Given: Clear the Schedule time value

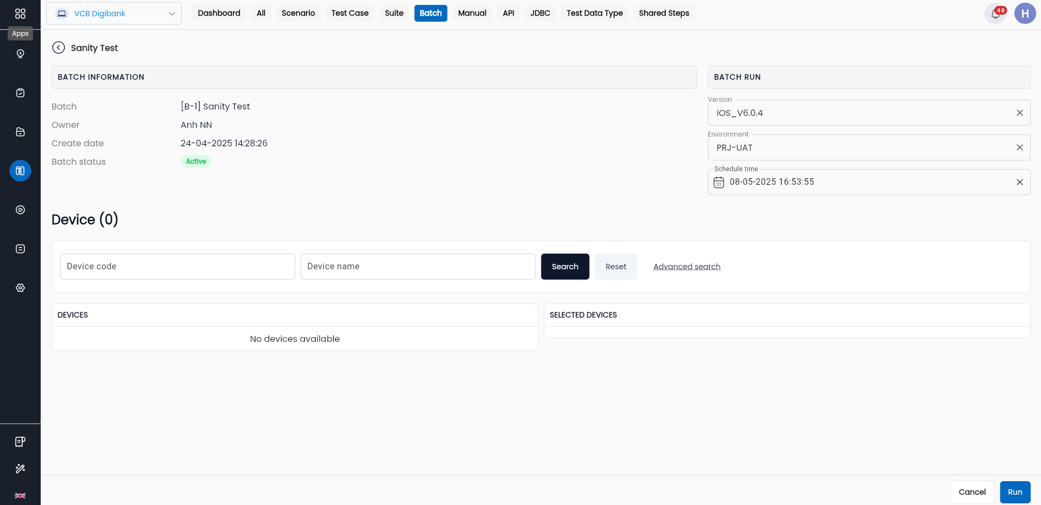Looking at the screenshot, I should 1020,182.
